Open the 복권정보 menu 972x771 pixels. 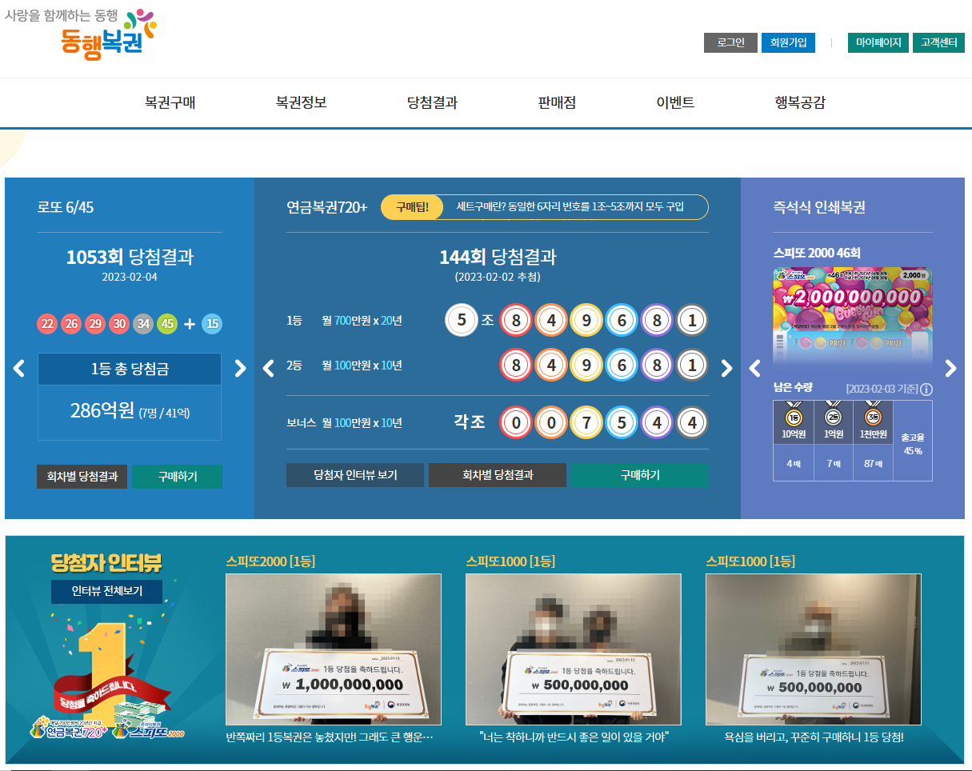coord(302,102)
